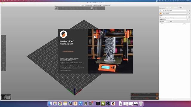Click the Editing column header in object list

point(184,24)
